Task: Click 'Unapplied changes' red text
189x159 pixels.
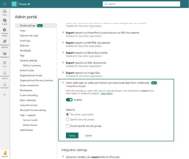Action: [x=76, y=86]
